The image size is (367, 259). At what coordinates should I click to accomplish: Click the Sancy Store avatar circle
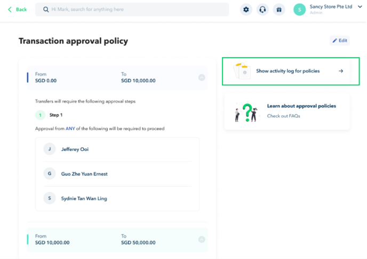click(299, 10)
